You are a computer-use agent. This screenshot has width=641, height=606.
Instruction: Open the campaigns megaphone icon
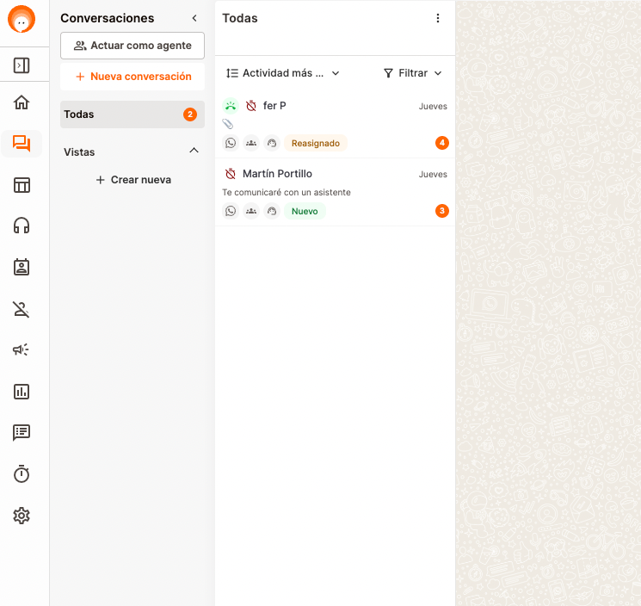tap(22, 349)
